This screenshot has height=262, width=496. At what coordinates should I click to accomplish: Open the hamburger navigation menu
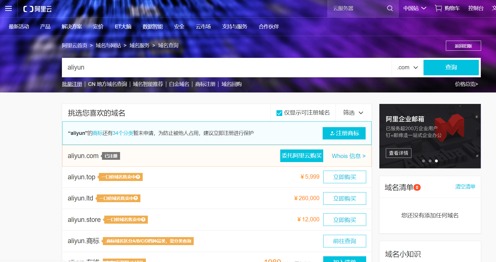pyautogui.click(x=9, y=9)
